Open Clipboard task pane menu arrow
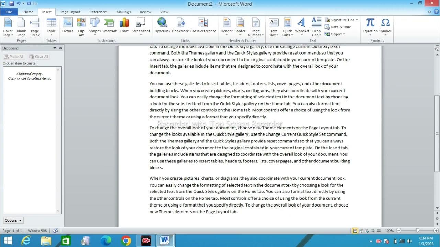This screenshot has height=247, width=440. coord(55,48)
